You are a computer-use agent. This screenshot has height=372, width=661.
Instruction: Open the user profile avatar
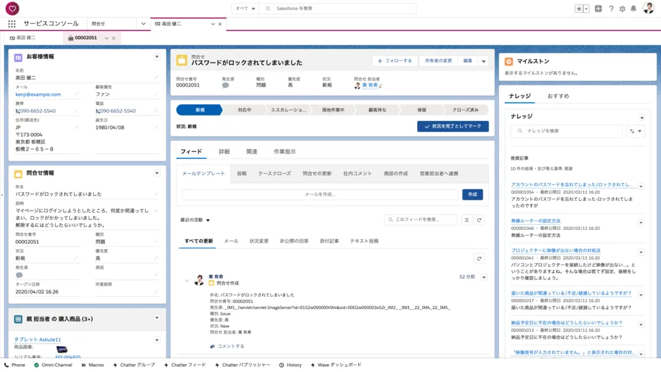pos(648,8)
